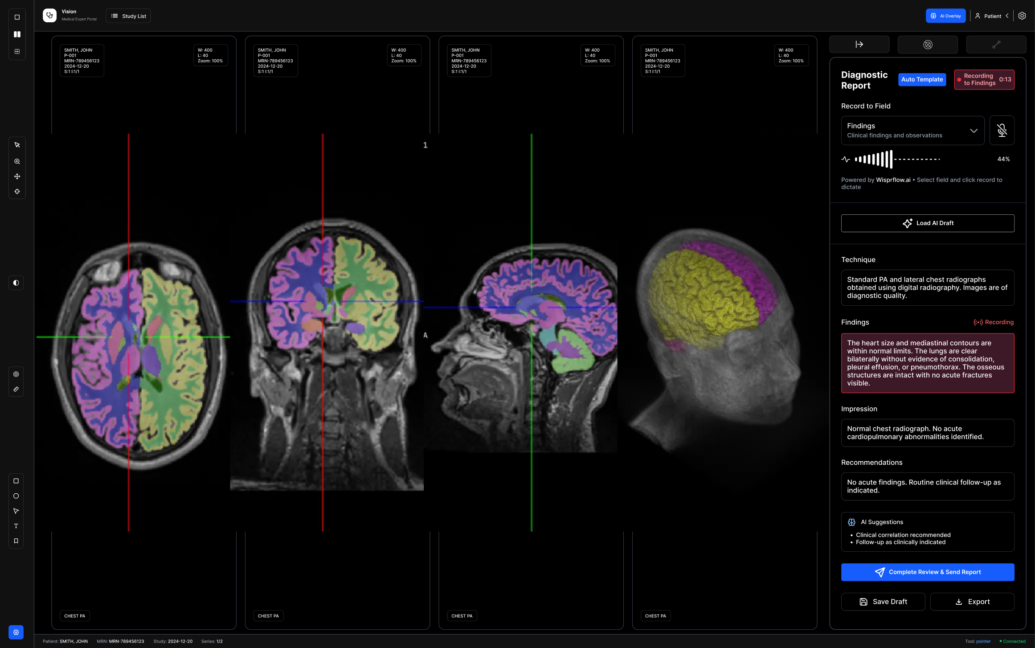Collapse the Patient panel chevron
This screenshot has width=1035, height=648.
[1007, 16]
